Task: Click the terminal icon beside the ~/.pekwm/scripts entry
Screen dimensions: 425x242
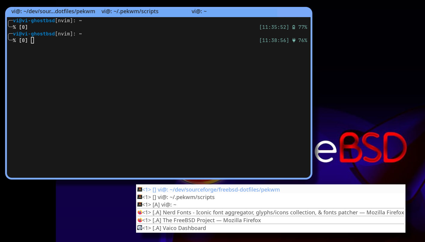Action: click(140, 197)
